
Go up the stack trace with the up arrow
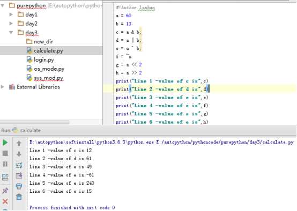click(x=19, y=143)
